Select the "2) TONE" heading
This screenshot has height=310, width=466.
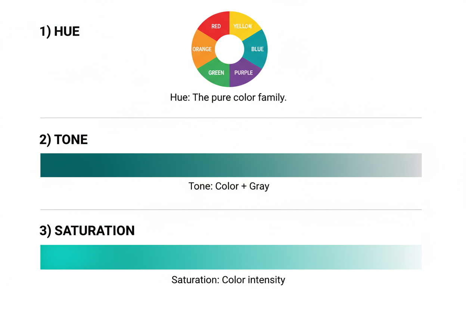point(63,139)
